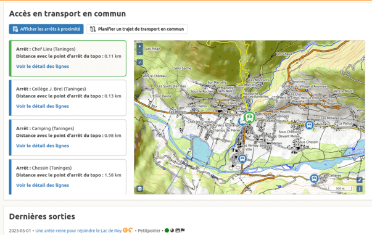Screen dimensions: 372x235
Task: Select the Chessin (Taninges) stop card
Action: (x=68, y=177)
